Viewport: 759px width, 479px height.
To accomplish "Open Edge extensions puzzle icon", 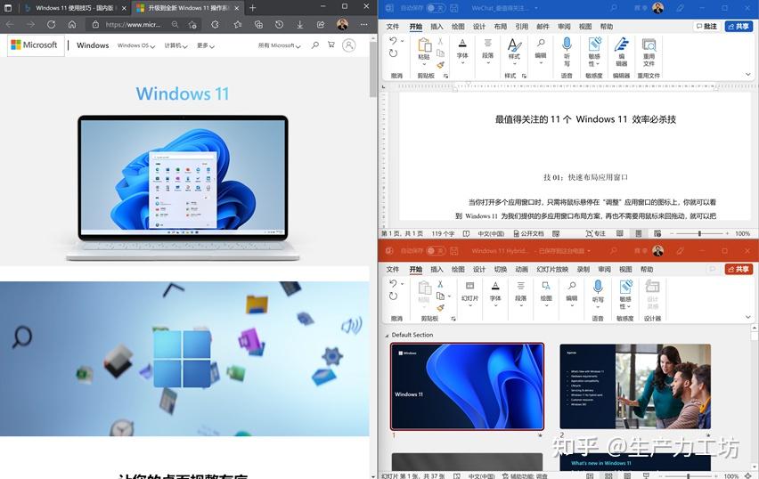I will (x=216, y=24).
